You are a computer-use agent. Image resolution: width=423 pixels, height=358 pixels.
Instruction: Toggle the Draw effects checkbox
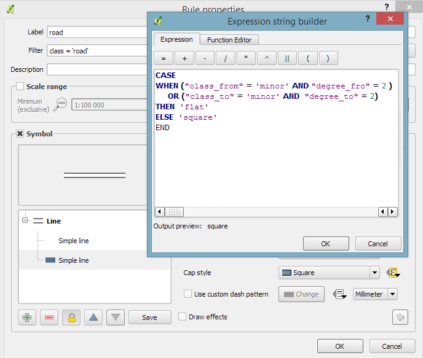[x=183, y=317]
